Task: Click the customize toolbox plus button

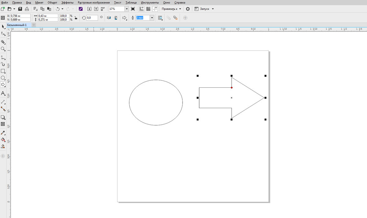Action: [x=3, y=156]
